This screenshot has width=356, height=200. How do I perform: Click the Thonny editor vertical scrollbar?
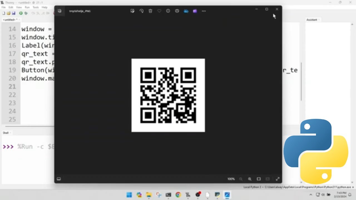[x=301, y=82]
